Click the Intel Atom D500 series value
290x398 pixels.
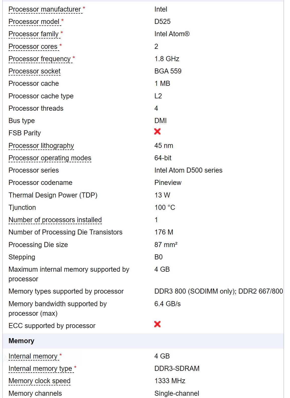(x=188, y=170)
